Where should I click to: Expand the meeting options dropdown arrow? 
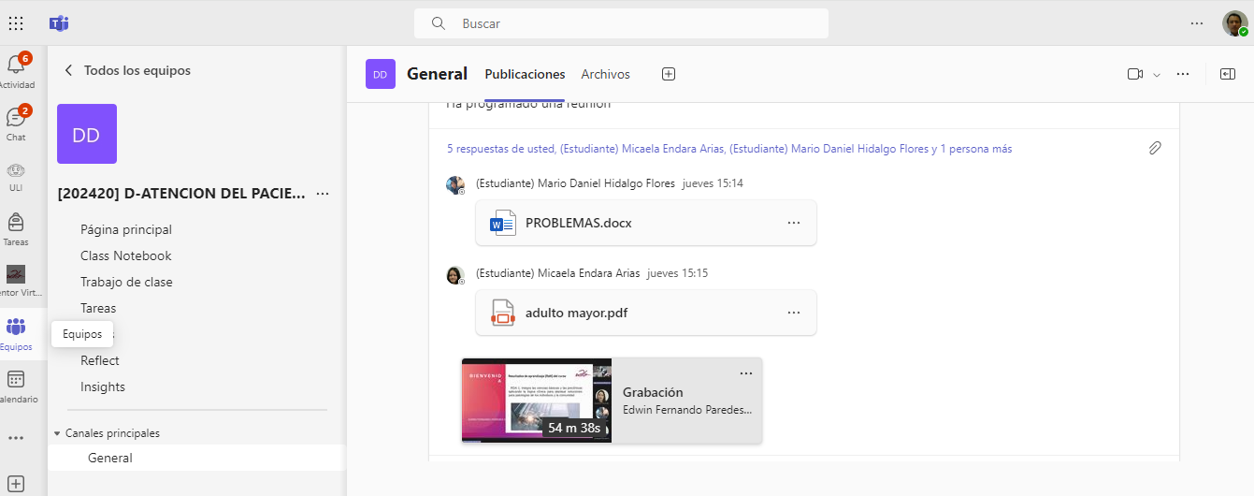(1157, 75)
